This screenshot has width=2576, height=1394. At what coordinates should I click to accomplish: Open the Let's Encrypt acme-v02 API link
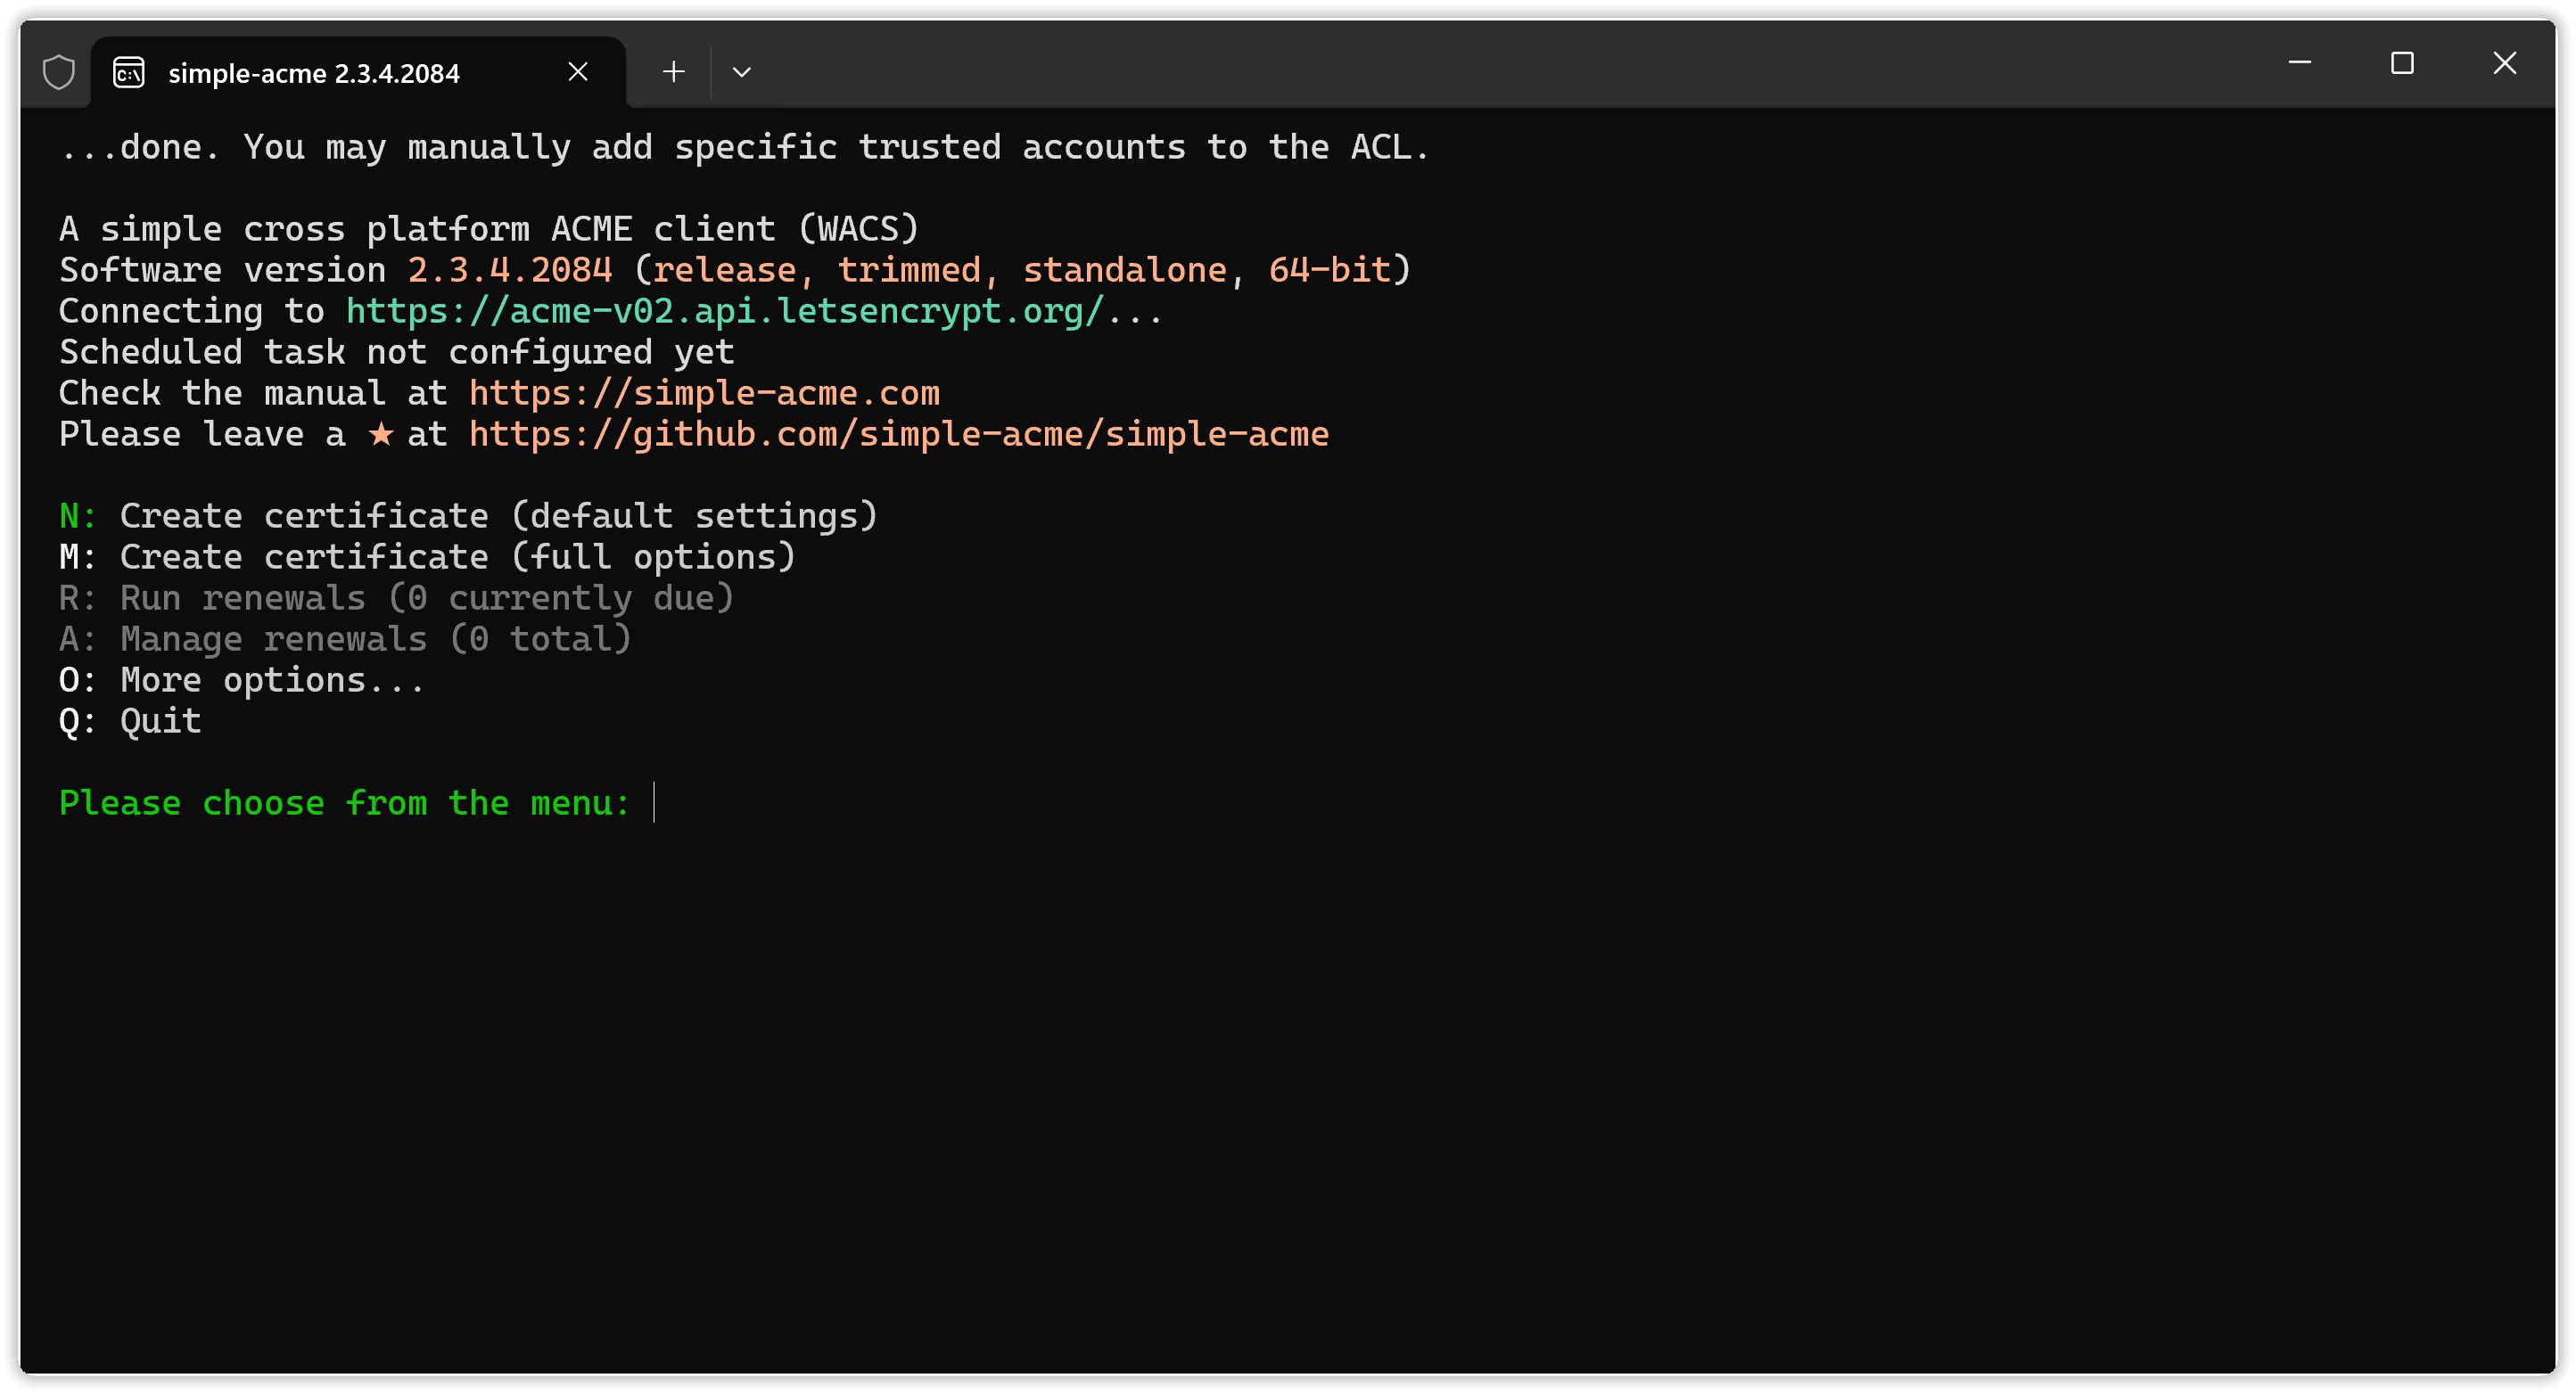point(724,312)
